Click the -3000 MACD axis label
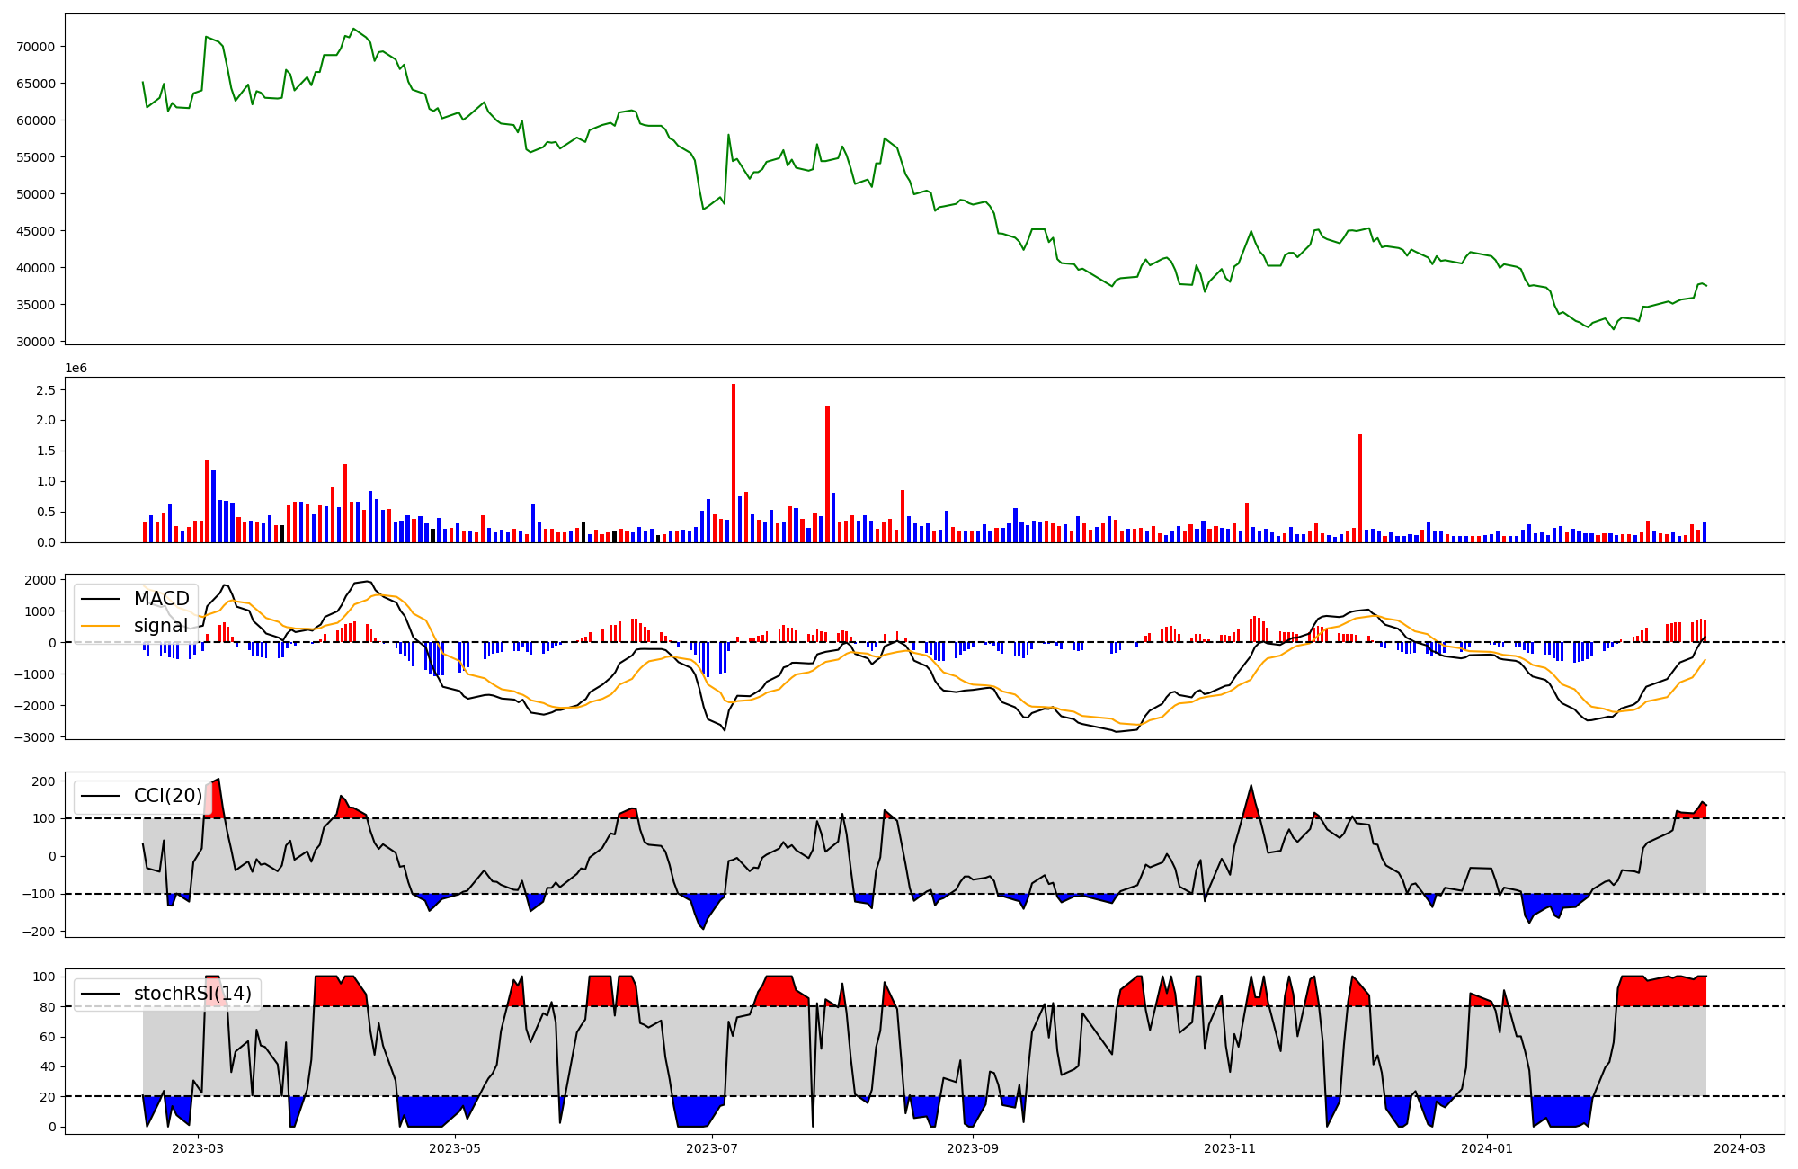Image resolution: width=1798 pixels, height=1169 pixels. [x=34, y=737]
